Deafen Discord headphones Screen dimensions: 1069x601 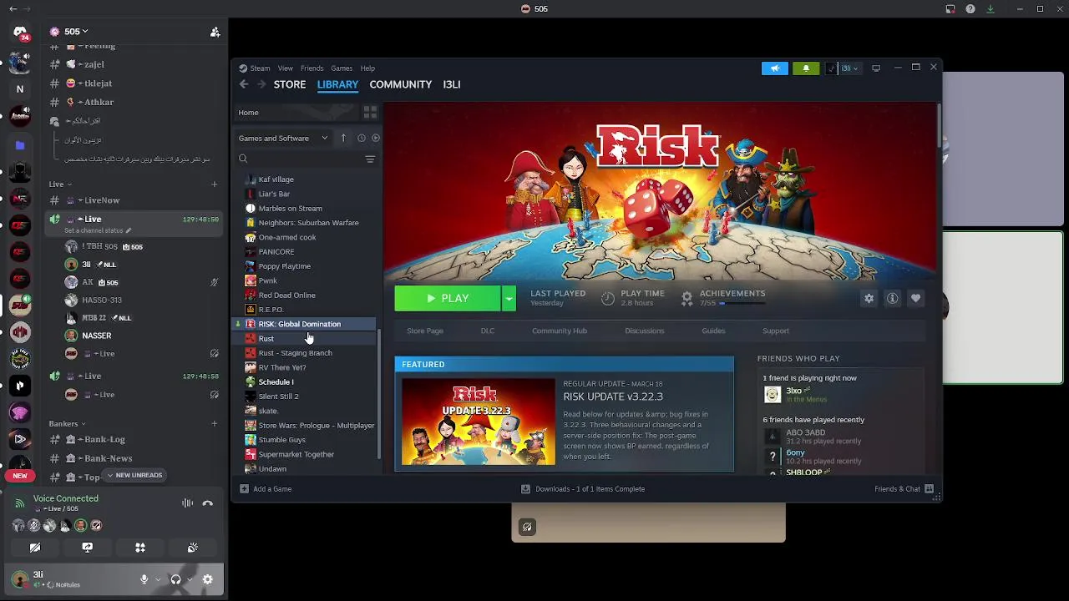coord(175,579)
